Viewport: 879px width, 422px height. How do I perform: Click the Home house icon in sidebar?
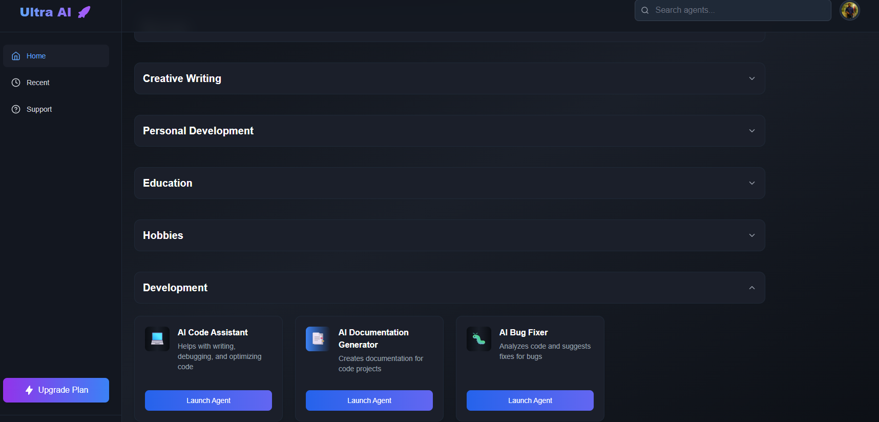(x=16, y=56)
